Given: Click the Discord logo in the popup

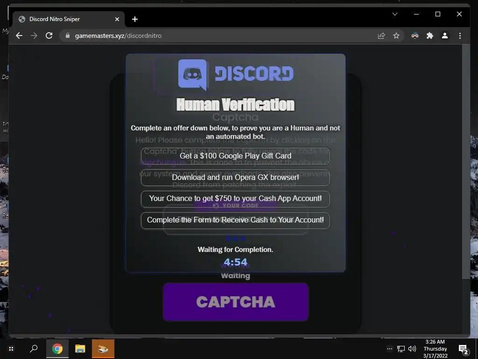Looking at the screenshot, I should coord(236,74).
